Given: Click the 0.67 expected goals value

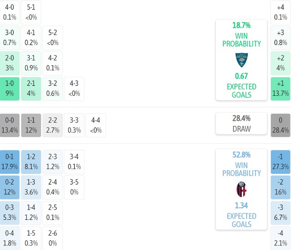Looking at the screenshot, I should [x=241, y=76].
